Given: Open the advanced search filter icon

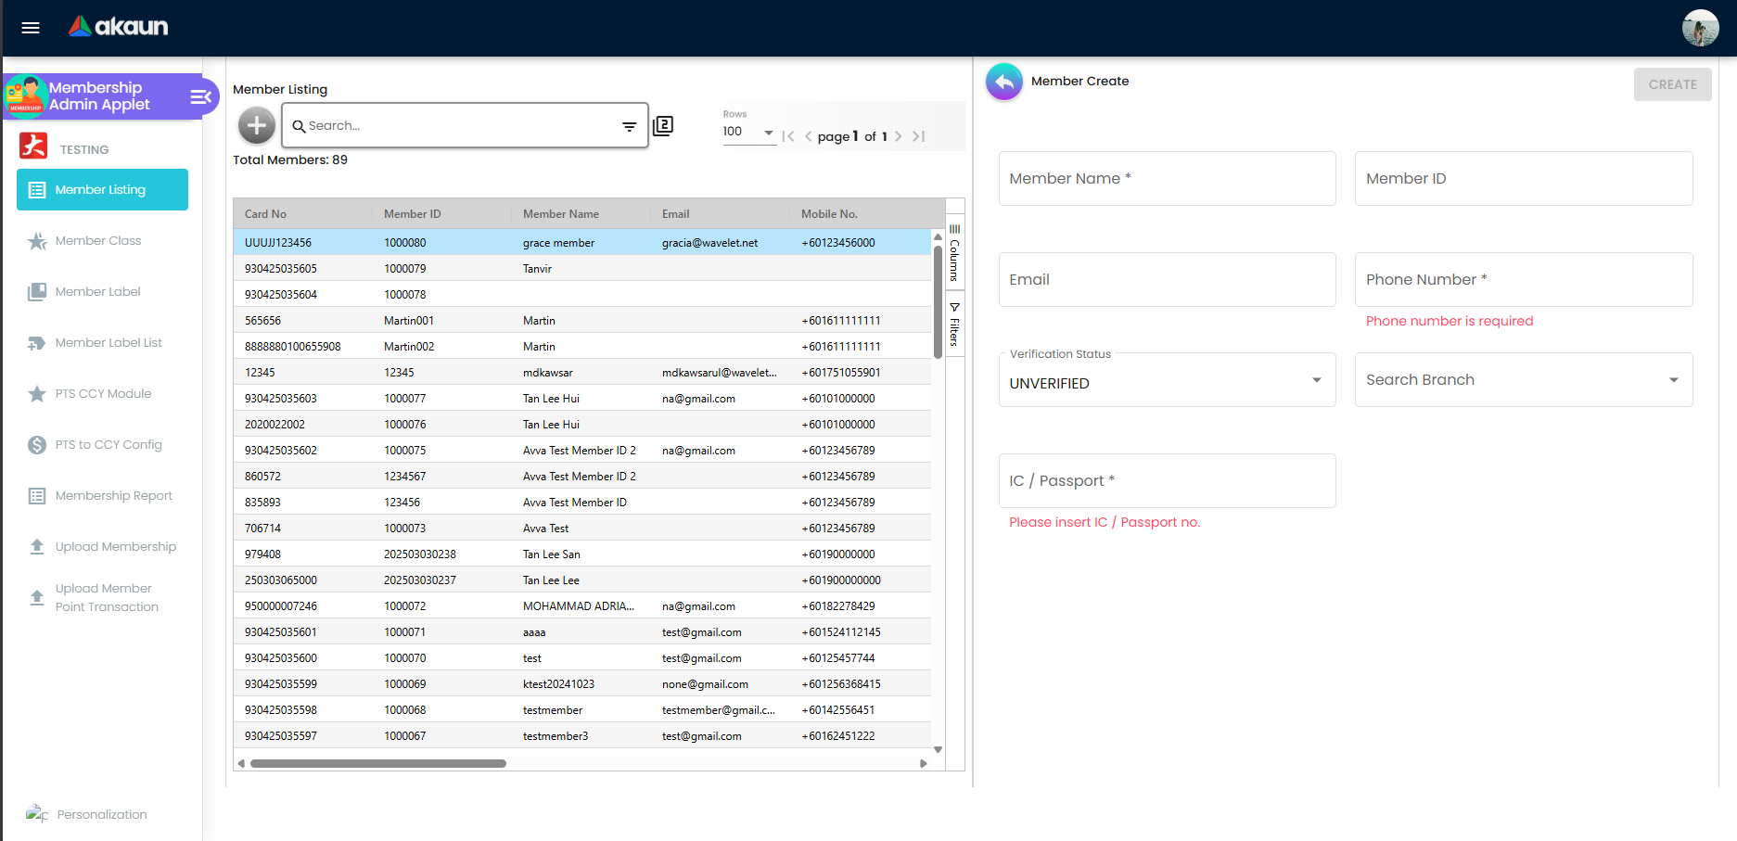Looking at the screenshot, I should tap(630, 126).
